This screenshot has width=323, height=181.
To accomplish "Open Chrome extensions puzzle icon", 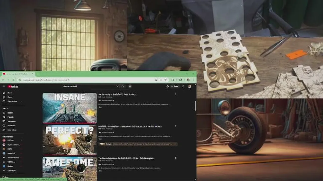I will click(x=173, y=80).
